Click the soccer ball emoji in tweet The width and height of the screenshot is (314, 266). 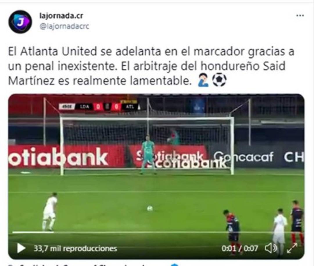coord(219,80)
